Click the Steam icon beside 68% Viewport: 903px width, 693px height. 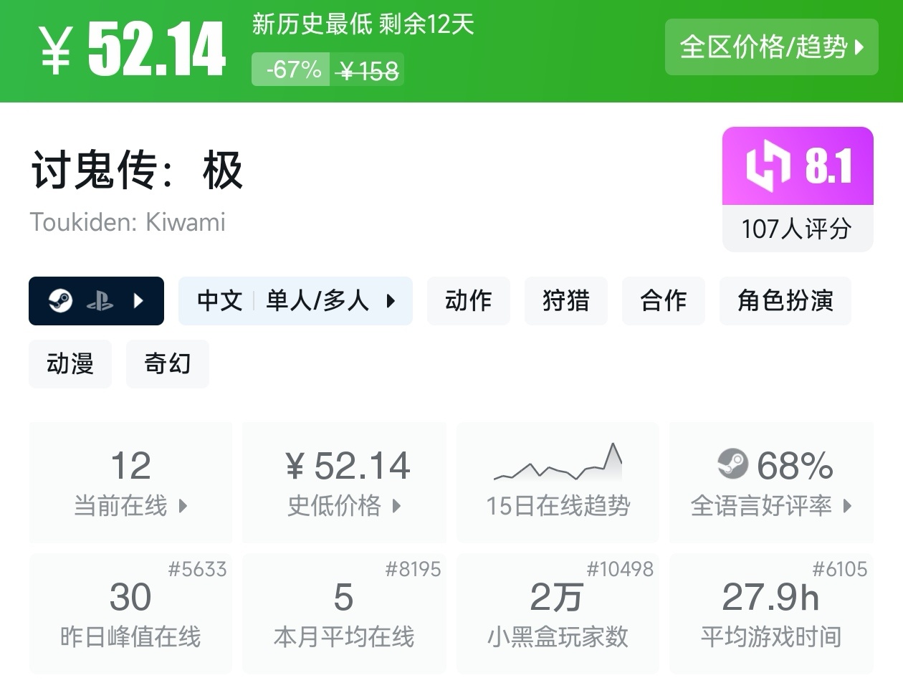[732, 464]
